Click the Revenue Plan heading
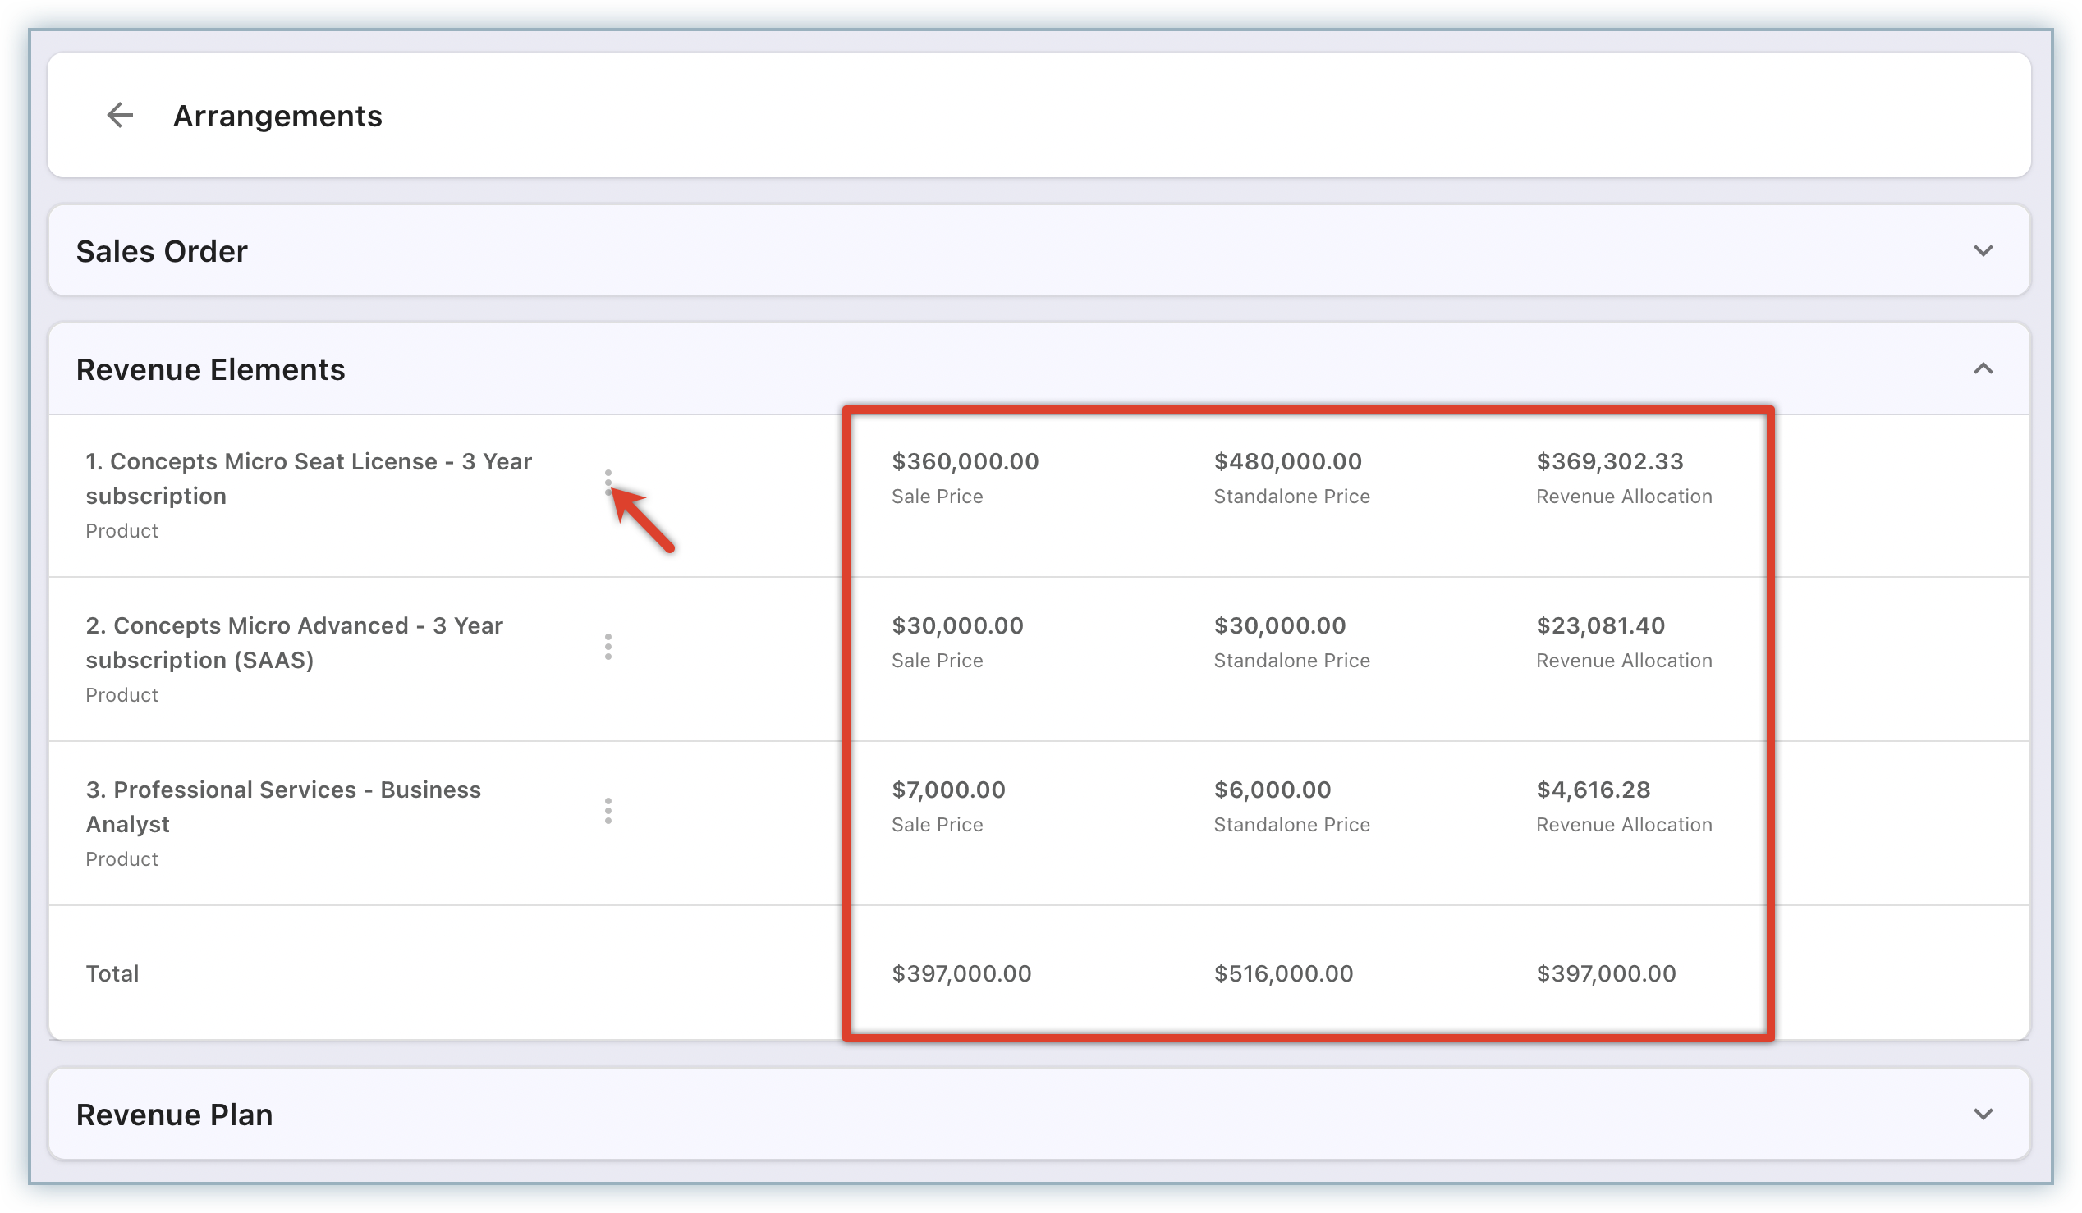 coord(174,1115)
